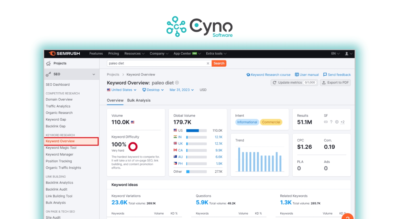Switch to the Bulk Analysis tab

pyautogui.click(x=139, y=100)
